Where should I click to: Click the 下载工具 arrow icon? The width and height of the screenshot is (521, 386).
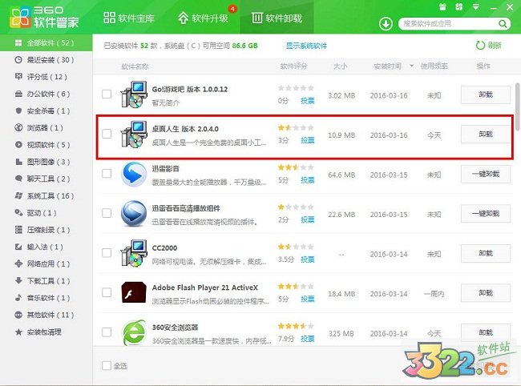point(18,280)
